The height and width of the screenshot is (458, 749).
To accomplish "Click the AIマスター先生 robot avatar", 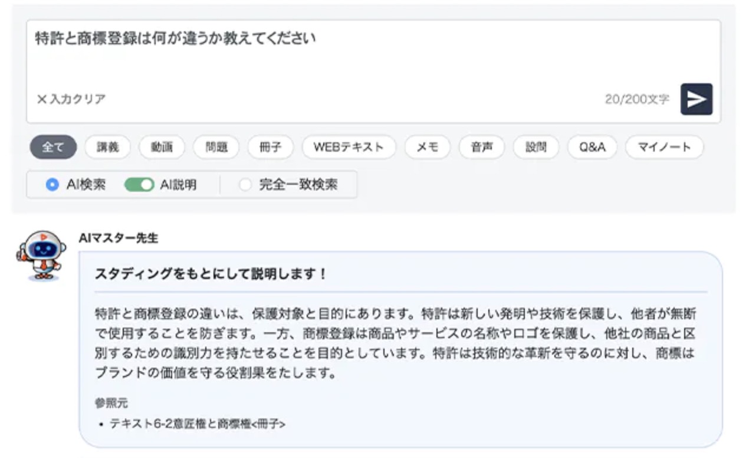I will click(41, 255).
